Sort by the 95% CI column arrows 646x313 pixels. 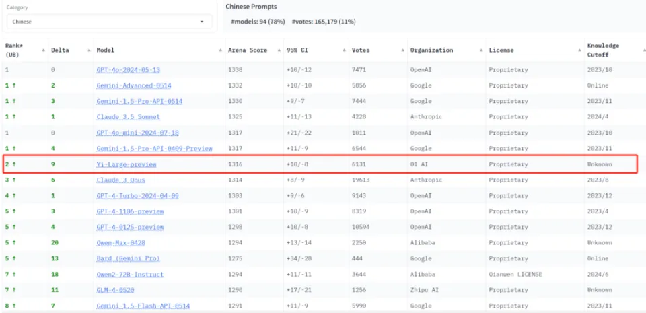tap(343, 50)
